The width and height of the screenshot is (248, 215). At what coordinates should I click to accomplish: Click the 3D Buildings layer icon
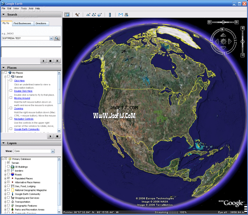click(12, 167)
